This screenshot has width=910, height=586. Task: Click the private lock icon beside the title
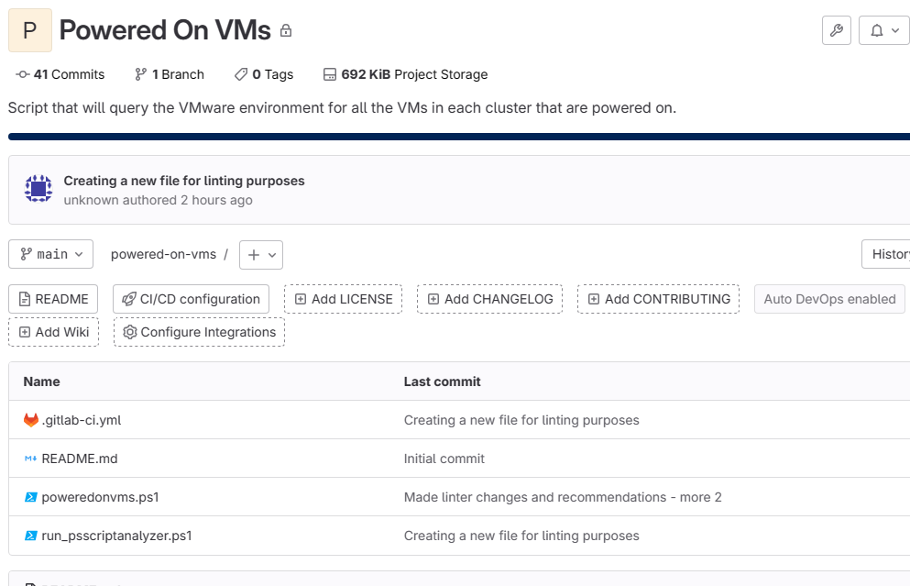[x=286, y=31]
